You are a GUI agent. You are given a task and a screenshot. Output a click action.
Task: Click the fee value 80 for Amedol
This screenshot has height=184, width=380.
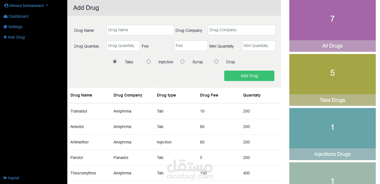[x=202, y=127]
